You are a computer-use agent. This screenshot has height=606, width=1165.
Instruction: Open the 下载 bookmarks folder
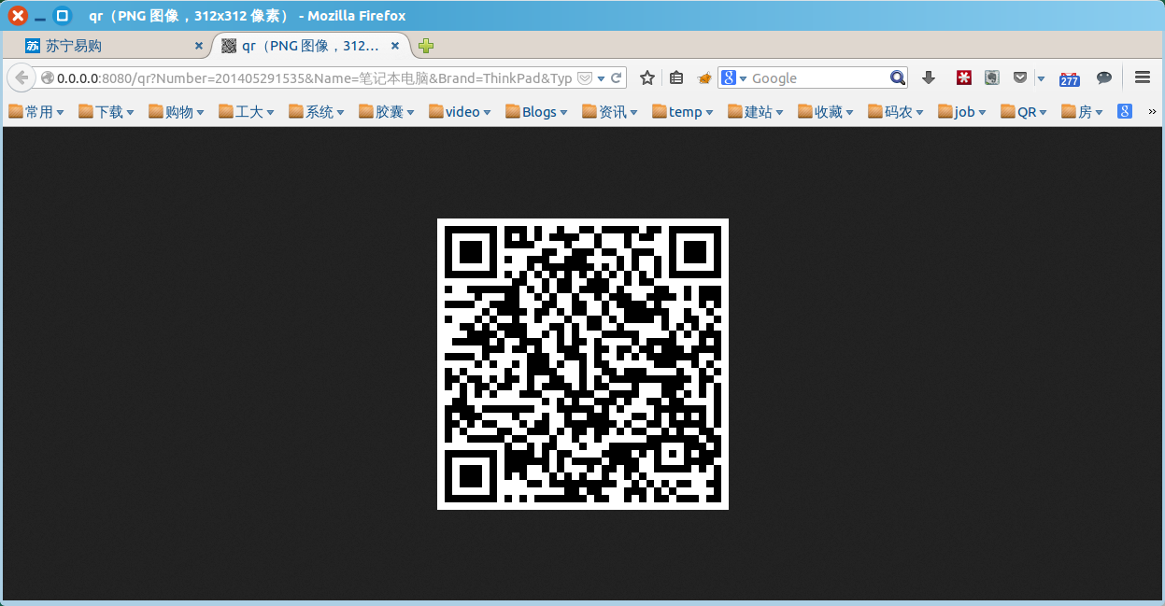click(107, 112)
